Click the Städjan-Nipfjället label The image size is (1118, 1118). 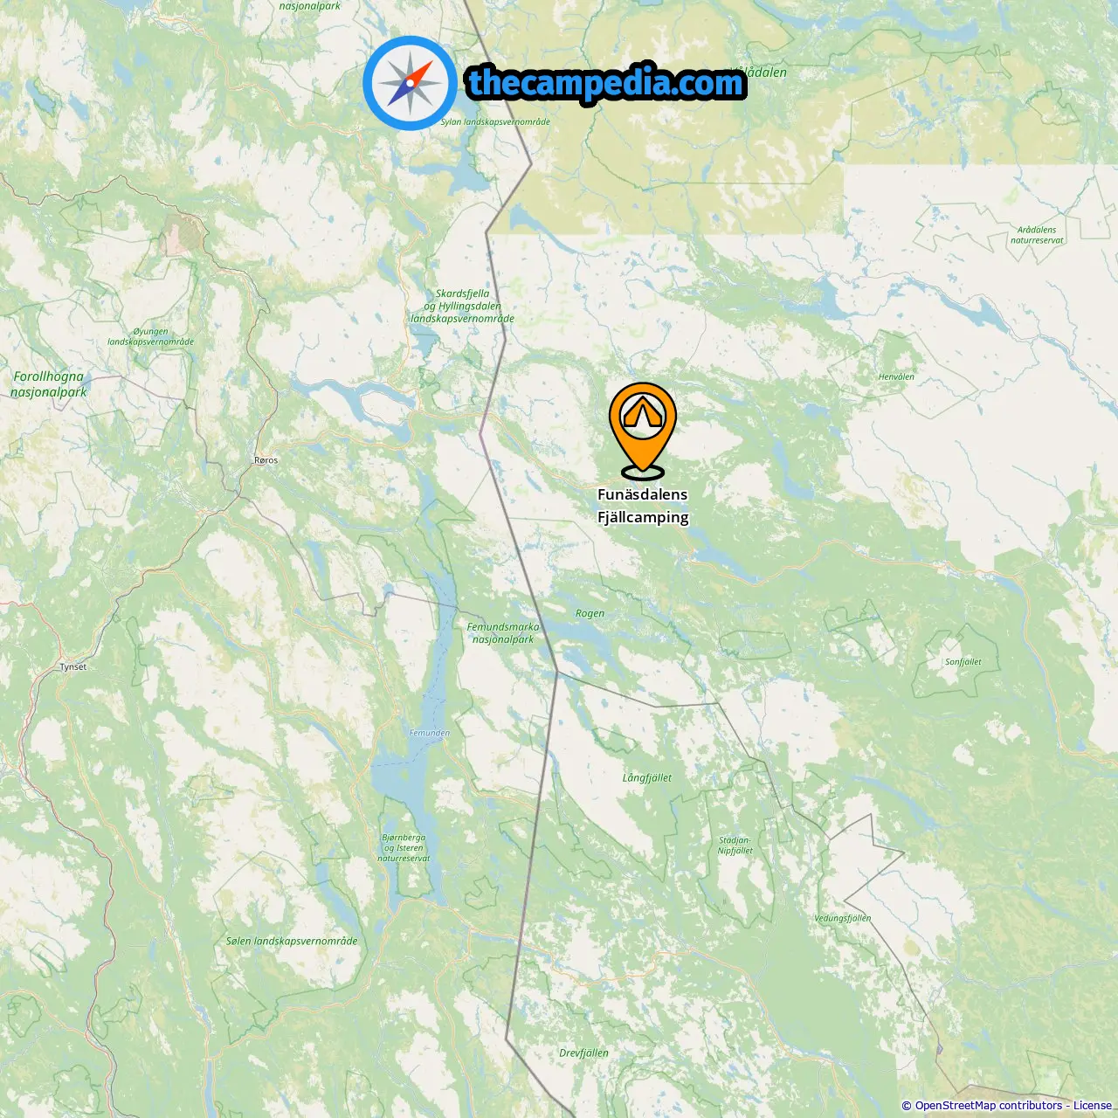(735, 845)
